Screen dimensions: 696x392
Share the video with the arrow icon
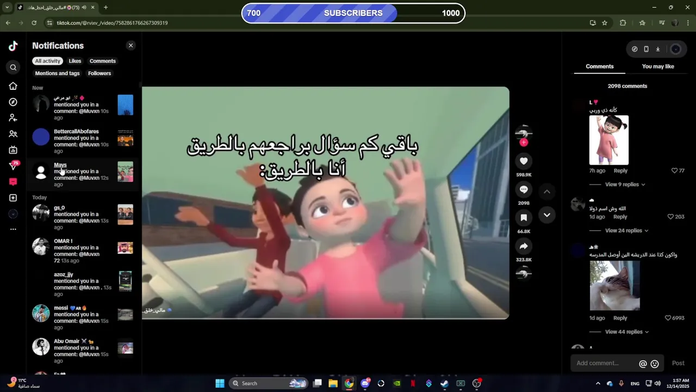(x=524, y=246)
